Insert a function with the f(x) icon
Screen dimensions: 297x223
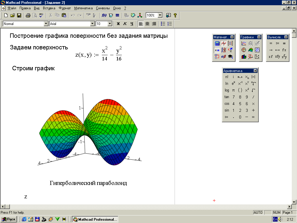104,15
